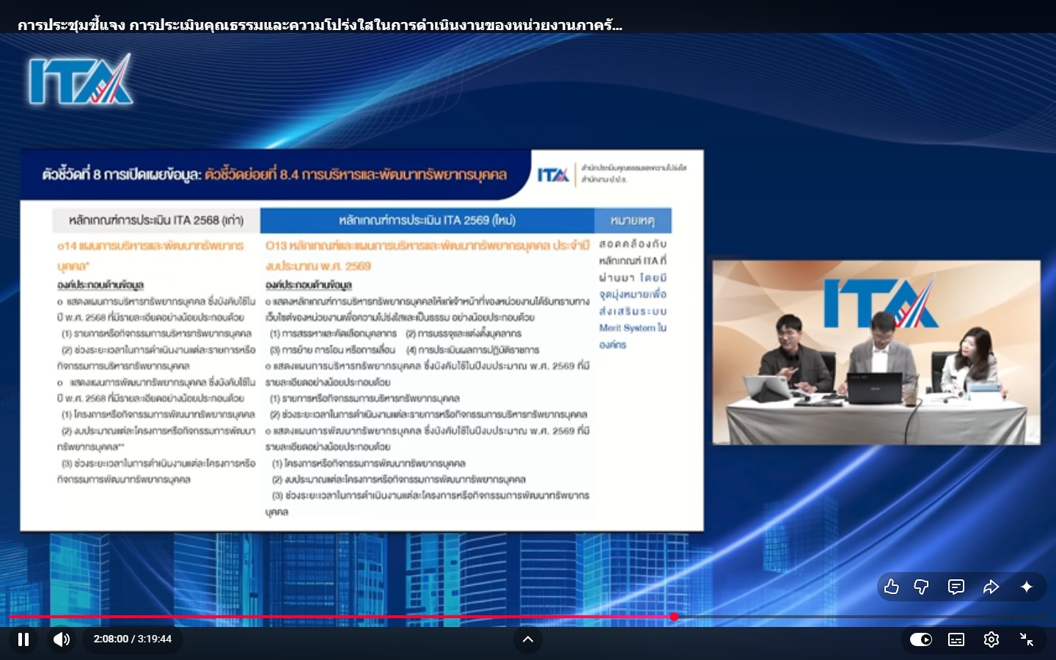Open the video title link at top
This screenshot has height=660, width=1056.
(320, 26)
